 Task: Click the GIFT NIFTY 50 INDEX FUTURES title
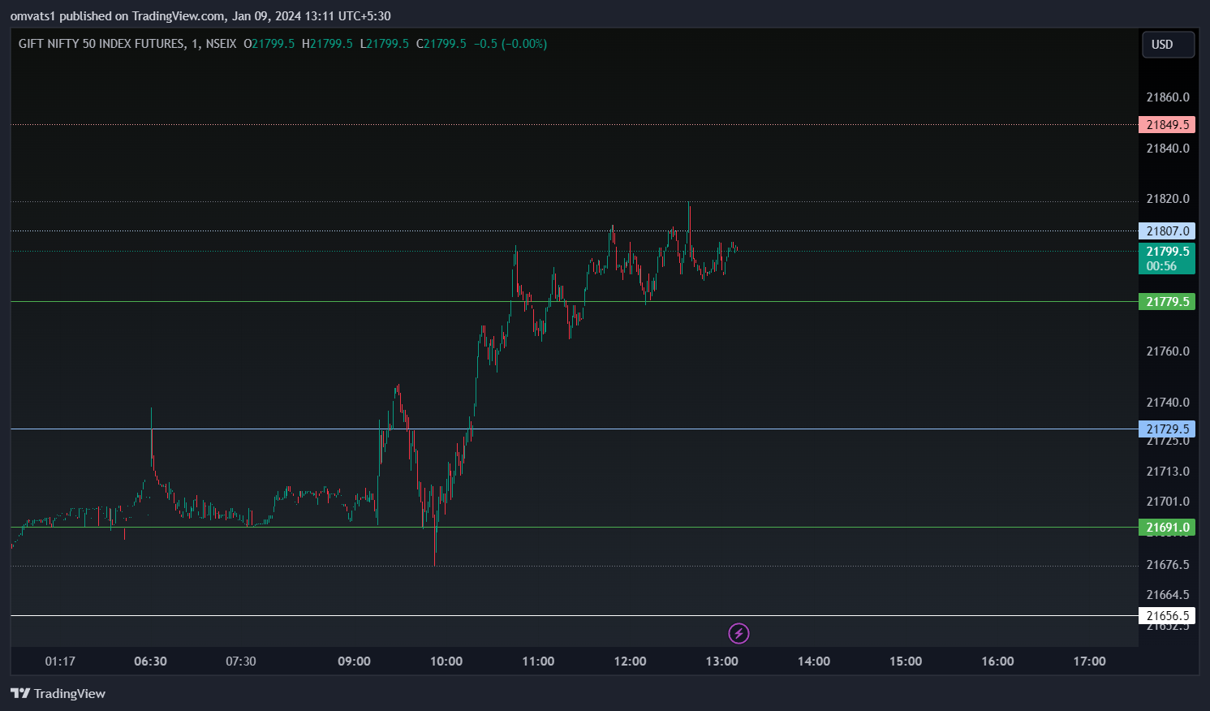[101, 44]
